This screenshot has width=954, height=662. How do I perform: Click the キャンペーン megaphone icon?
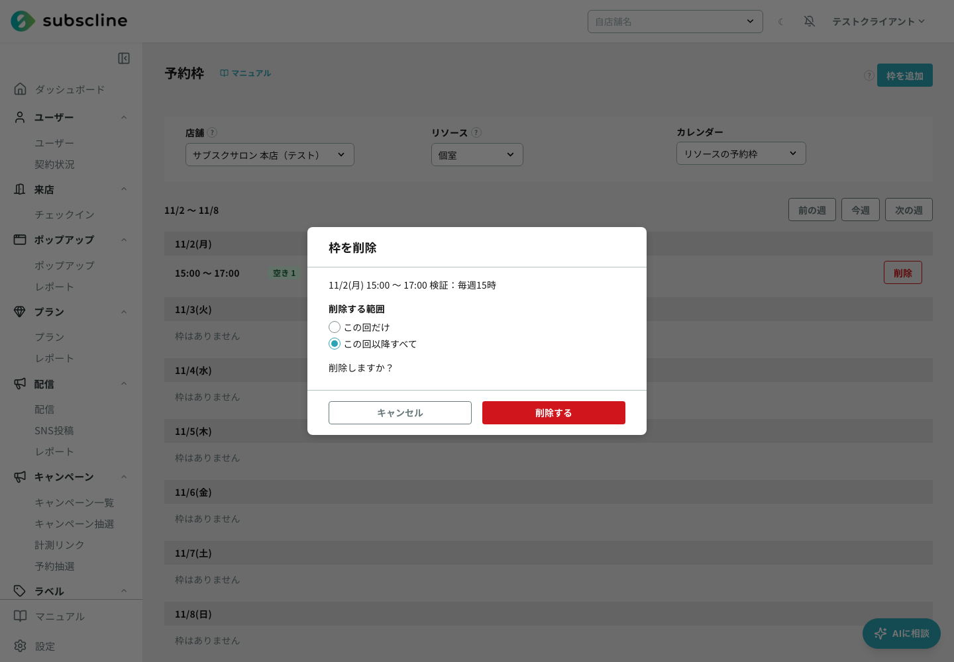click(21, 477)
